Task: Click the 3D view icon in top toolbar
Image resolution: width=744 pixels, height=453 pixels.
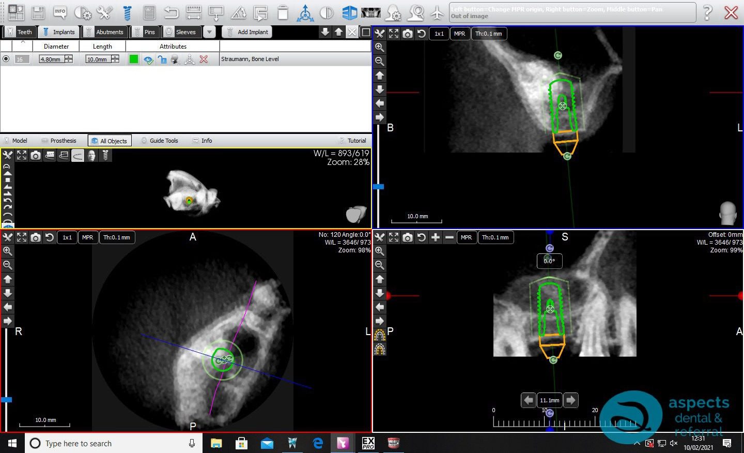Action: [x=350, y=12]
